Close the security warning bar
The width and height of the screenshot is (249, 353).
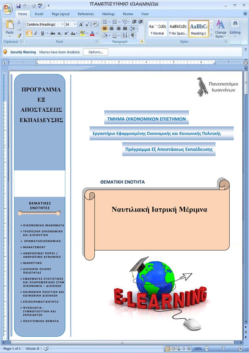(x=245, y=49)
